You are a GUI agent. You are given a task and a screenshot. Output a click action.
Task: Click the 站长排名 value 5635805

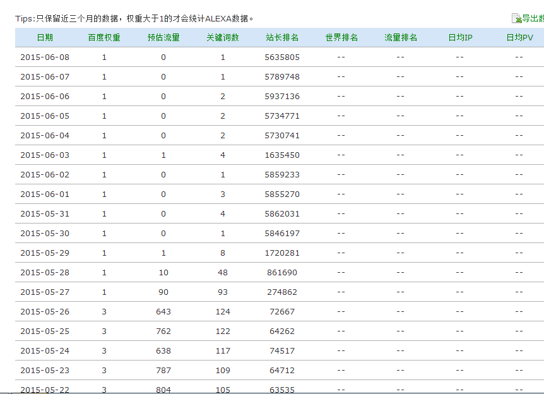pos(282,57)
